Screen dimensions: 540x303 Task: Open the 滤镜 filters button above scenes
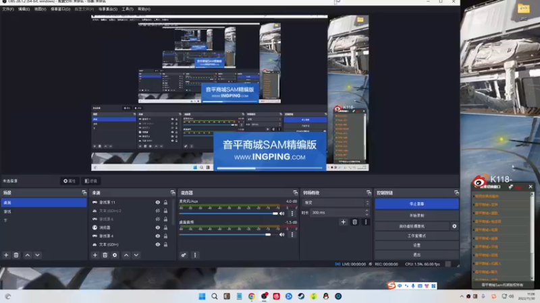tap(91, 181)
